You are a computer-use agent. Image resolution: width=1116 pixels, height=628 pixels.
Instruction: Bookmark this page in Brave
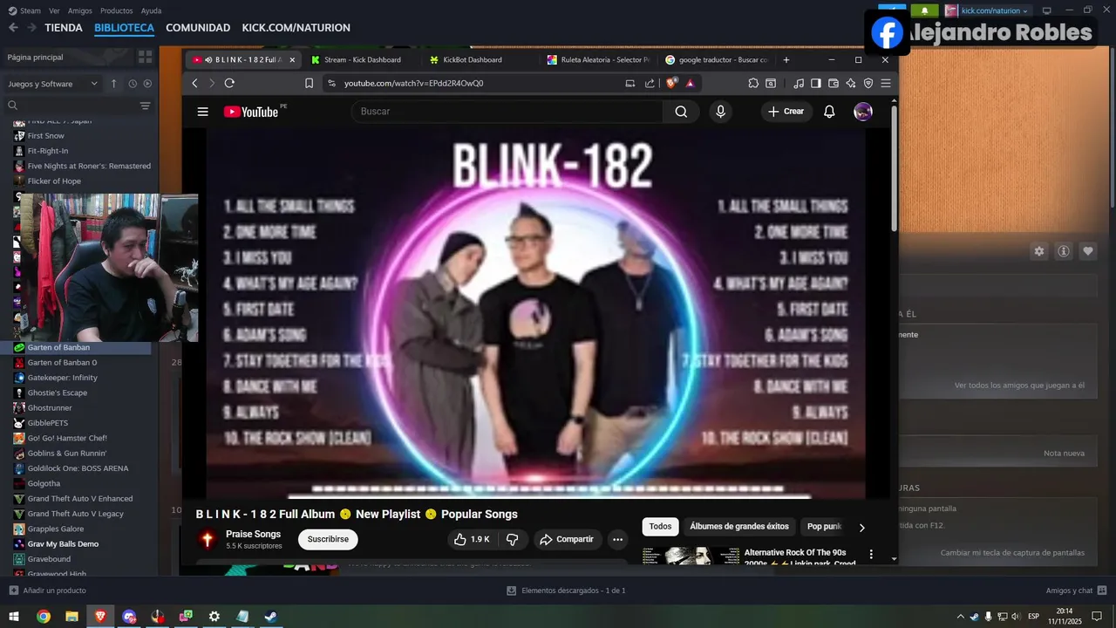[x=309, y=83]
